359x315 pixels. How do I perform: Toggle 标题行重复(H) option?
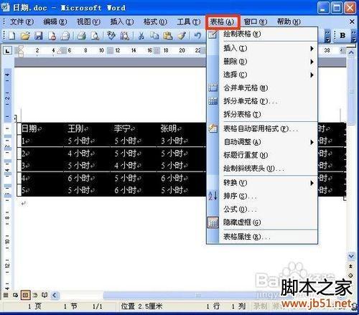pyautogui.click(x=262, y=155)
